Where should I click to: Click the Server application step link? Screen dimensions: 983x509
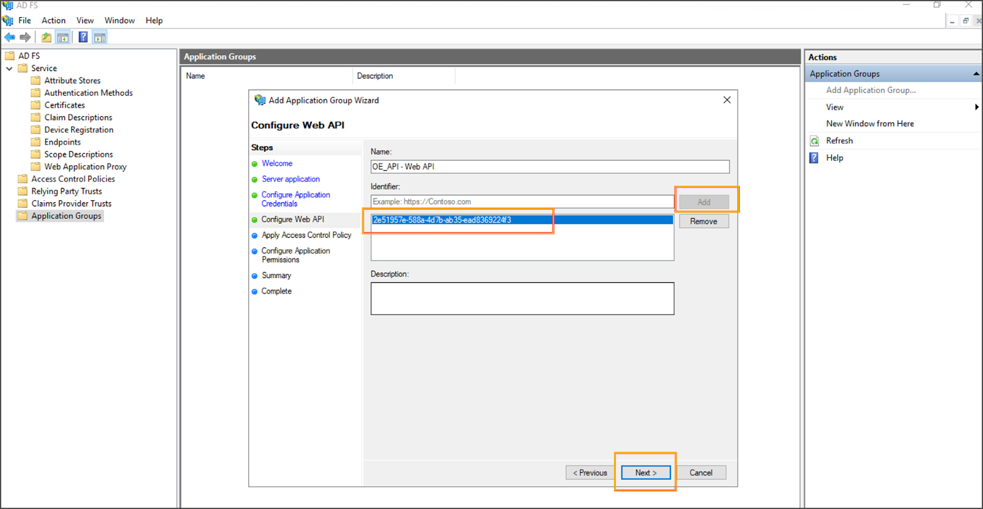(x=290, y=179)
